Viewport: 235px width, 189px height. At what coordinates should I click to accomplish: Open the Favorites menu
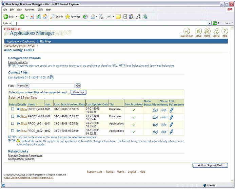(30, 9)
